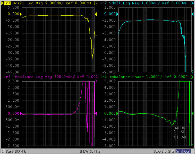Image resolution: width=195 pixels, height=154 pixels.
Task: Click the Tr2 Sds21 Log Mag title
Action: (x=147, y=3)
